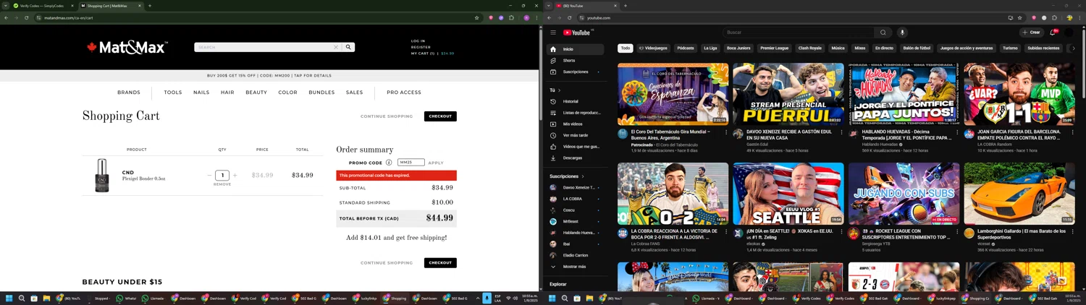
Task: Clear the Mat&Max search field X
Action: [336, 47]
